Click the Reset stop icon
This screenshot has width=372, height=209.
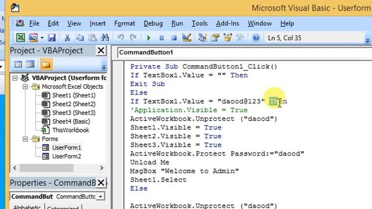pyautogui.click(x=174, y=38)
